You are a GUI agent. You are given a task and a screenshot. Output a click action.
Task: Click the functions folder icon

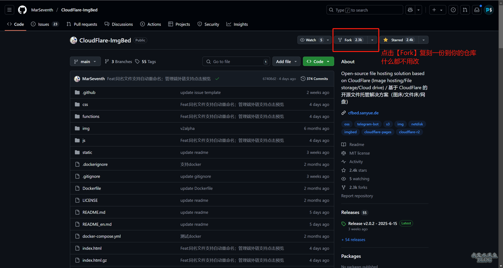coord(77,116)
